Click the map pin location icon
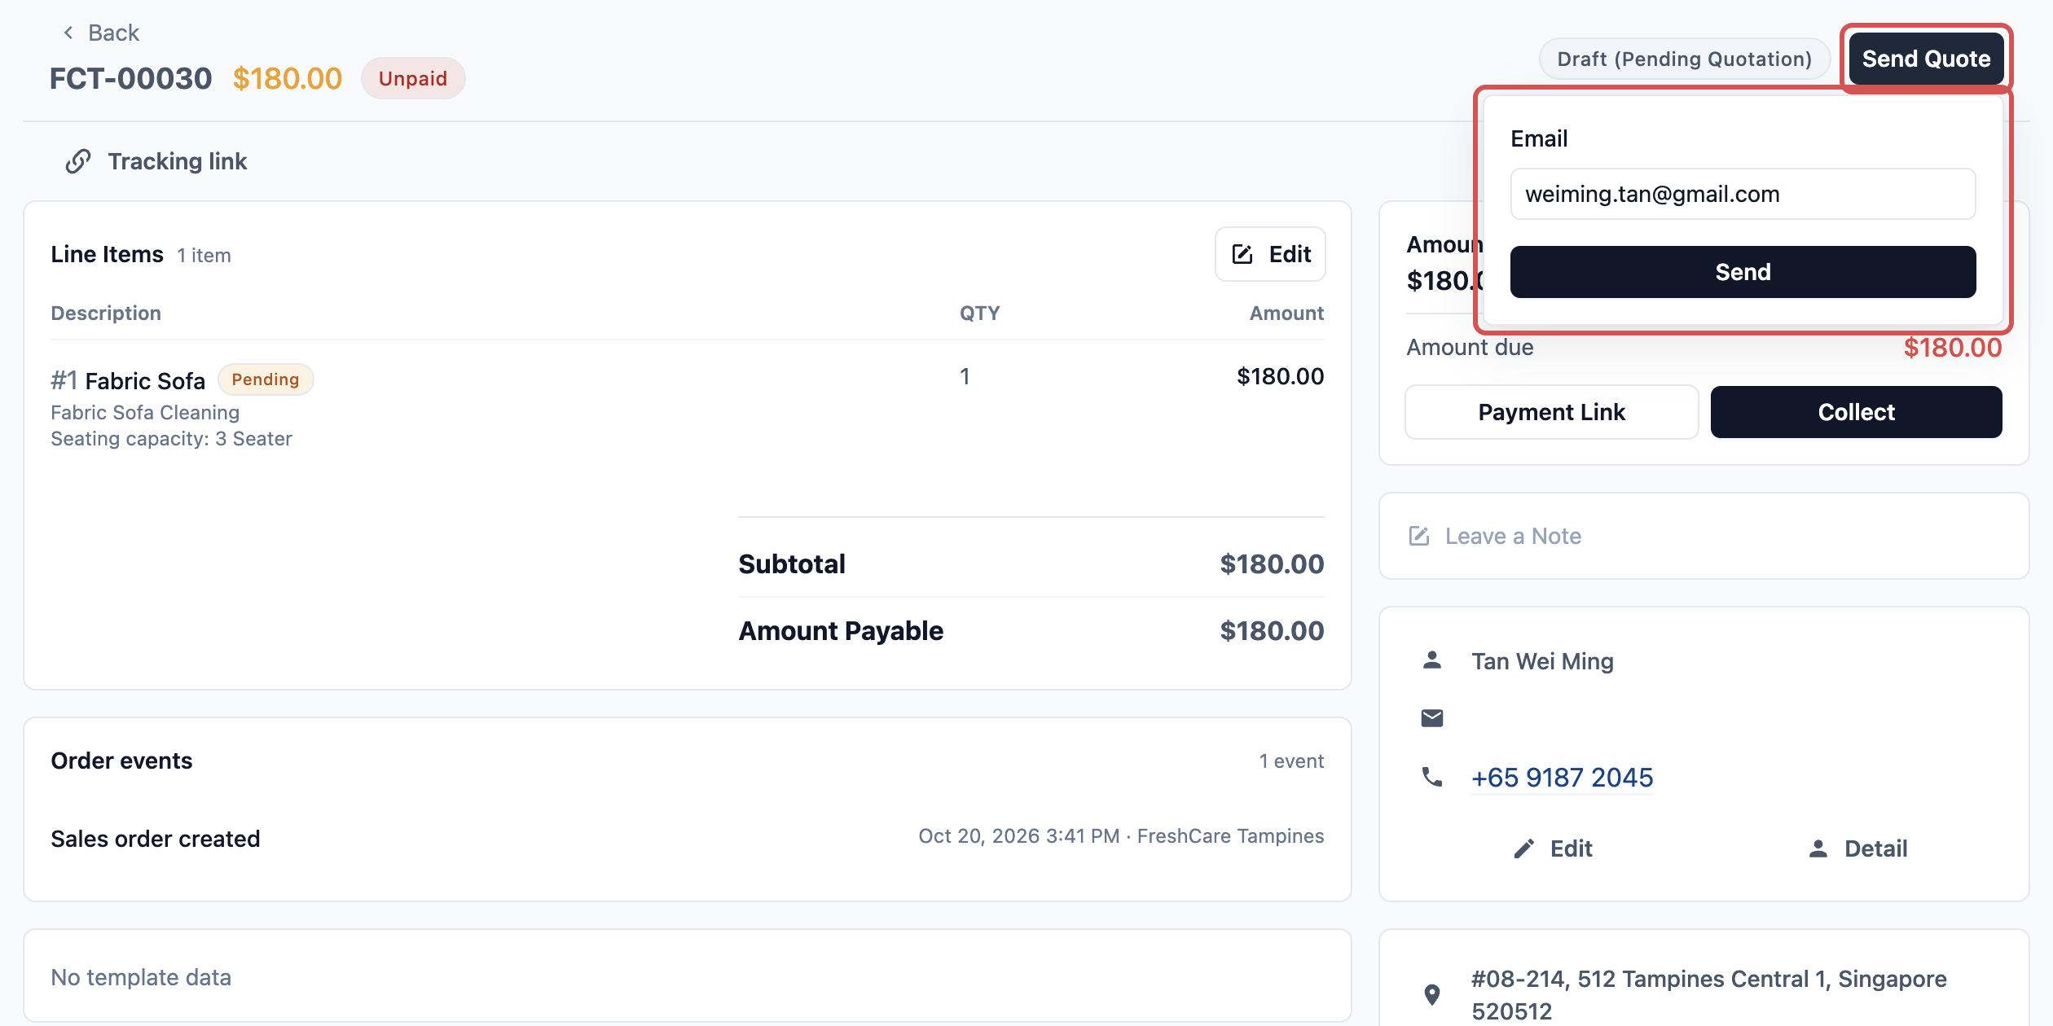This screenshot has height=1026, width=2053. pyautogui.click(x=1432, y=994)
